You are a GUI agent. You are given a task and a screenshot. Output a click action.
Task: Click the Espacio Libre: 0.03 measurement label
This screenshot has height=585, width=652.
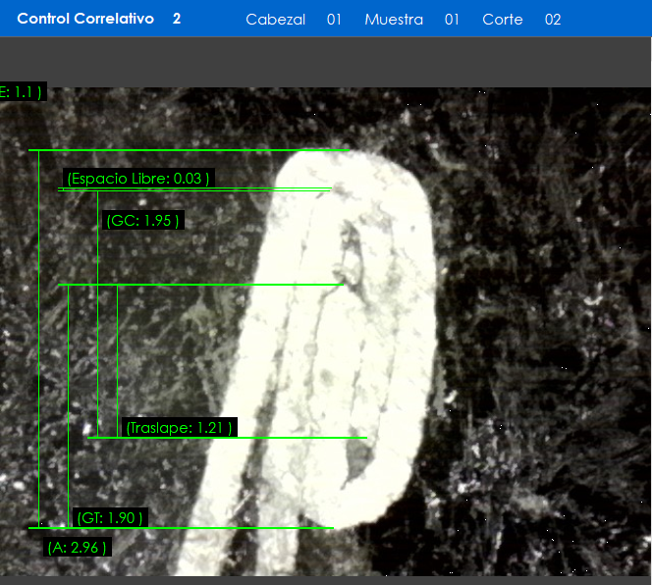(138, 179)
